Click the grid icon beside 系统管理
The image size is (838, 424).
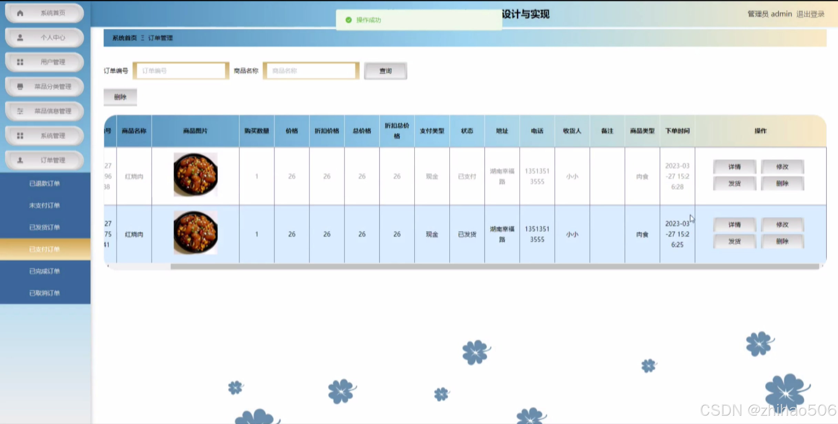(20, 135)
